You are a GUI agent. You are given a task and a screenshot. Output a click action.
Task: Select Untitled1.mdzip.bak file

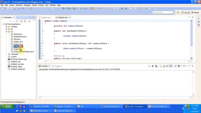point(18,69)
